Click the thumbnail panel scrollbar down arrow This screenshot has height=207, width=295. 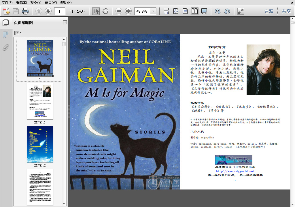64,204
